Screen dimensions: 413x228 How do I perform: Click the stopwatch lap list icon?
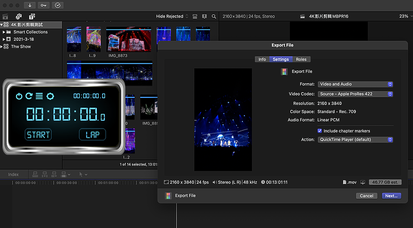pyautogui.click(x=39, y=96)
